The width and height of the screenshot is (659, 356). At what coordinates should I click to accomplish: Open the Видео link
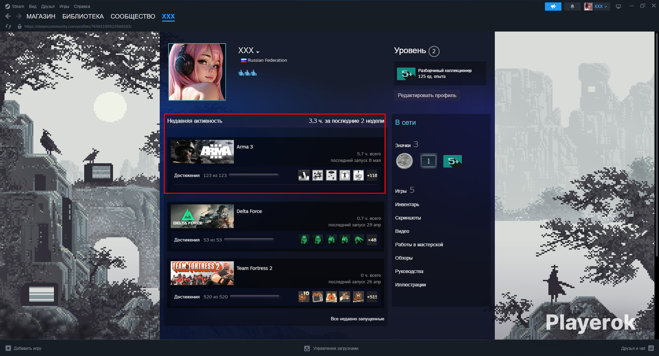click(402, 231)
